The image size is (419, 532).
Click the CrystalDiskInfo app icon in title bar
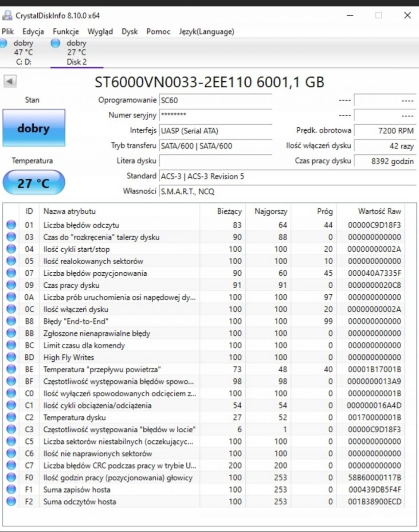pos(7,16)
